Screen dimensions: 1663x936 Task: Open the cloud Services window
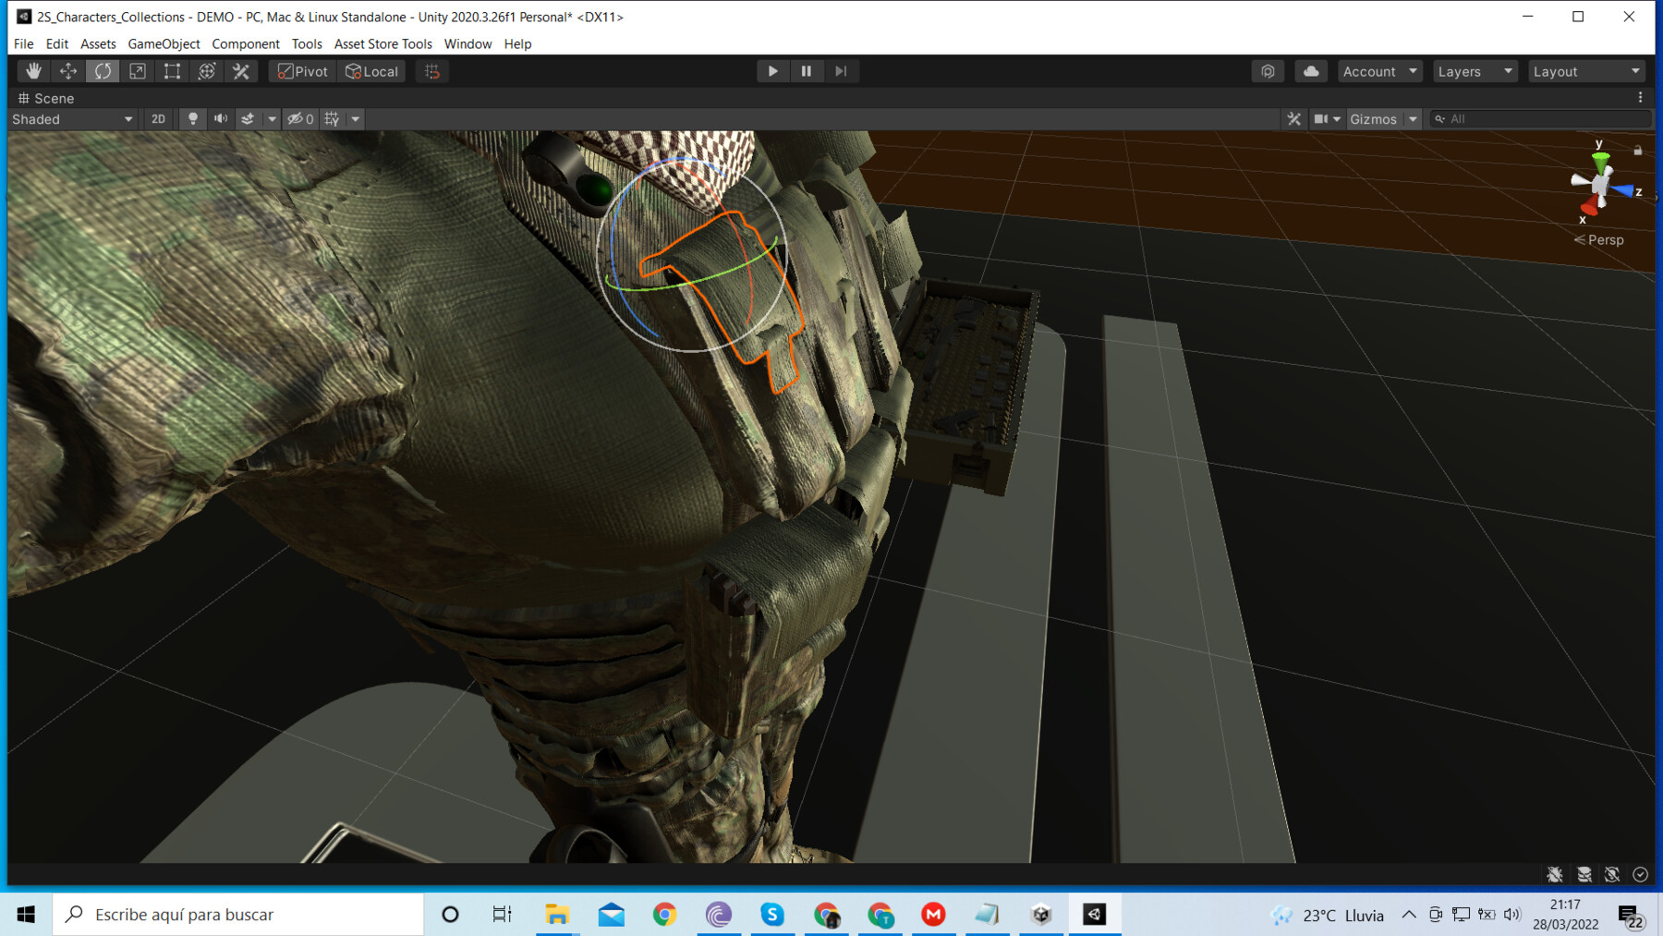tap(1311, 71)
